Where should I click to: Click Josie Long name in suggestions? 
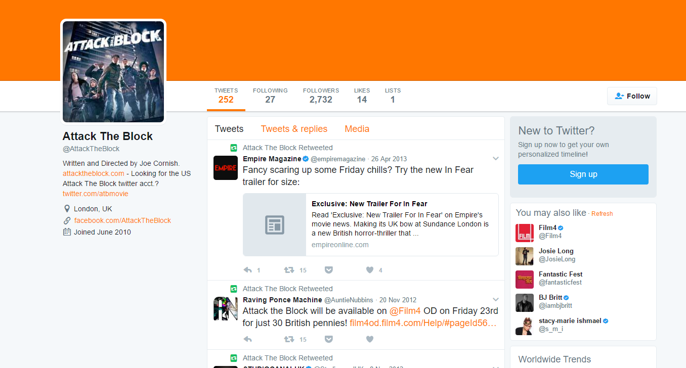(556, 251)
